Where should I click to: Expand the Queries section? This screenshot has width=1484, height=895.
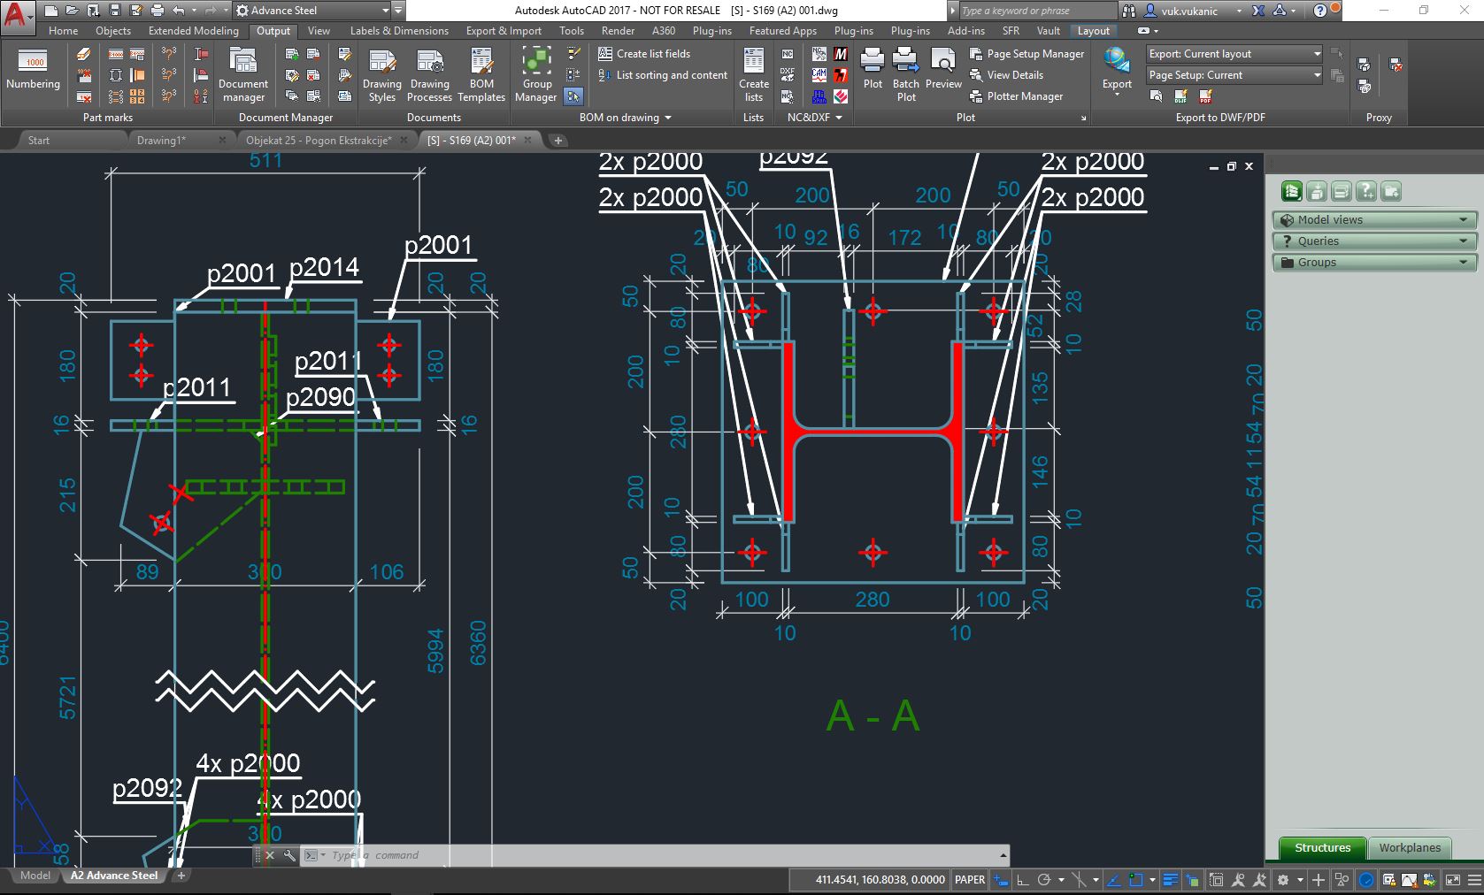pyautogui.click(x=1373, y=240)
